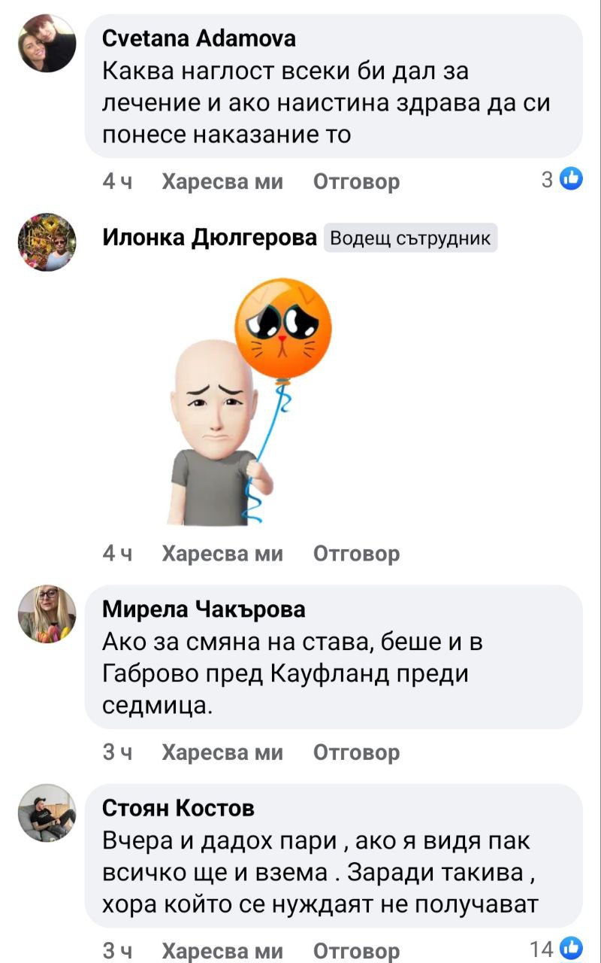601x963 pixels.
Task: Open Стоян Костов's name link
Action: (178, 808)
